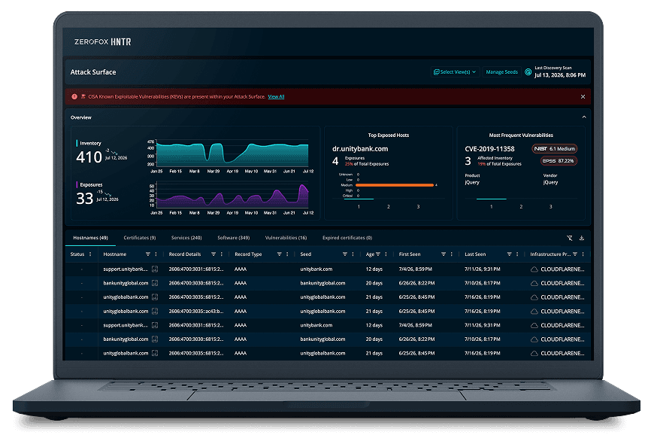This screenshot has width=651, height=435.
Task: Filter the Age column
Action: 378,254
